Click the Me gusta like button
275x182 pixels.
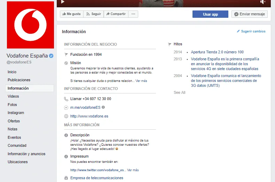(72, 14)
